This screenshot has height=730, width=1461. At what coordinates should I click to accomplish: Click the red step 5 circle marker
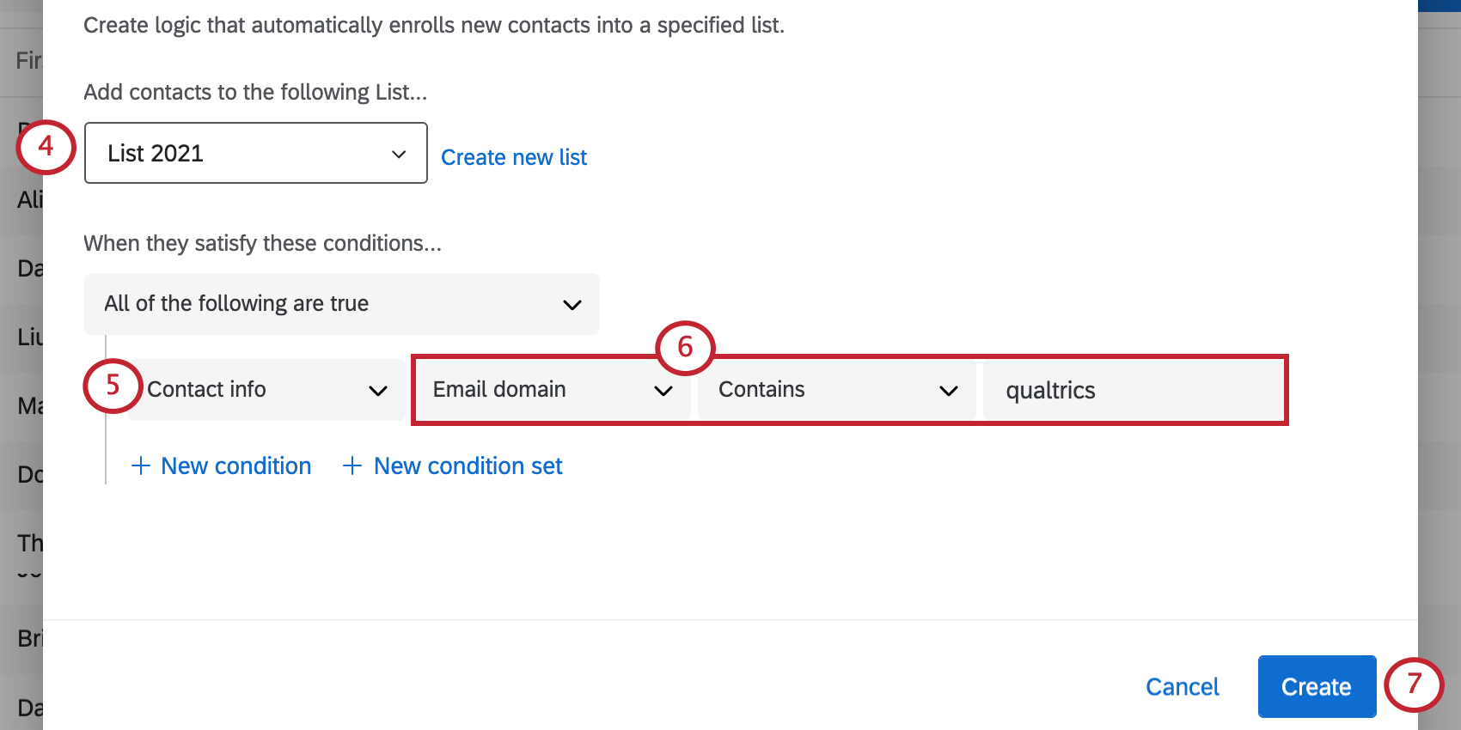[x=113, y=386]
